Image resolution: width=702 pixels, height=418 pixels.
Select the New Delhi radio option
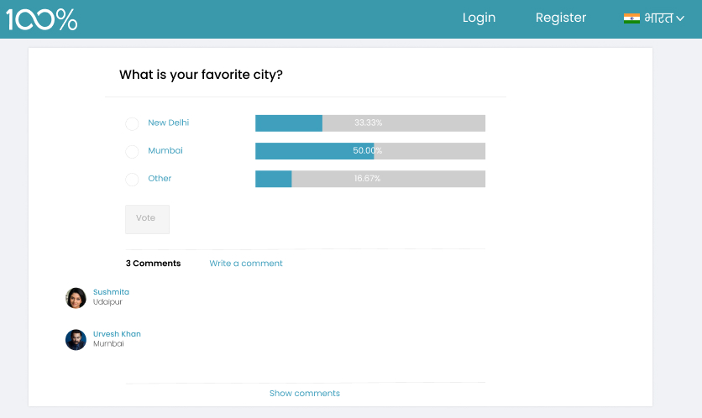click(x=132, y=123)
